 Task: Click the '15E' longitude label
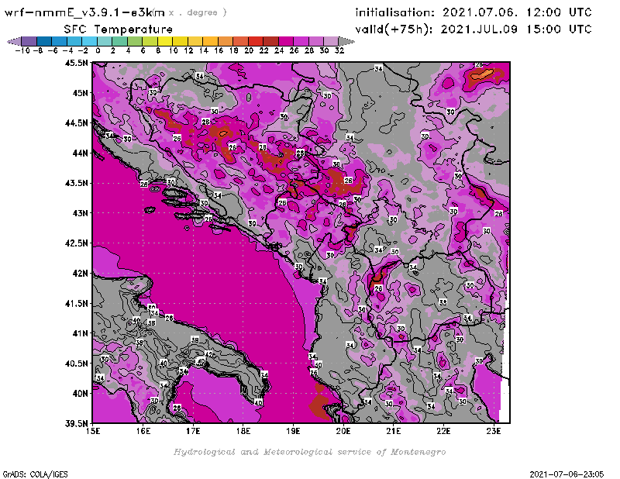[93, 431]
